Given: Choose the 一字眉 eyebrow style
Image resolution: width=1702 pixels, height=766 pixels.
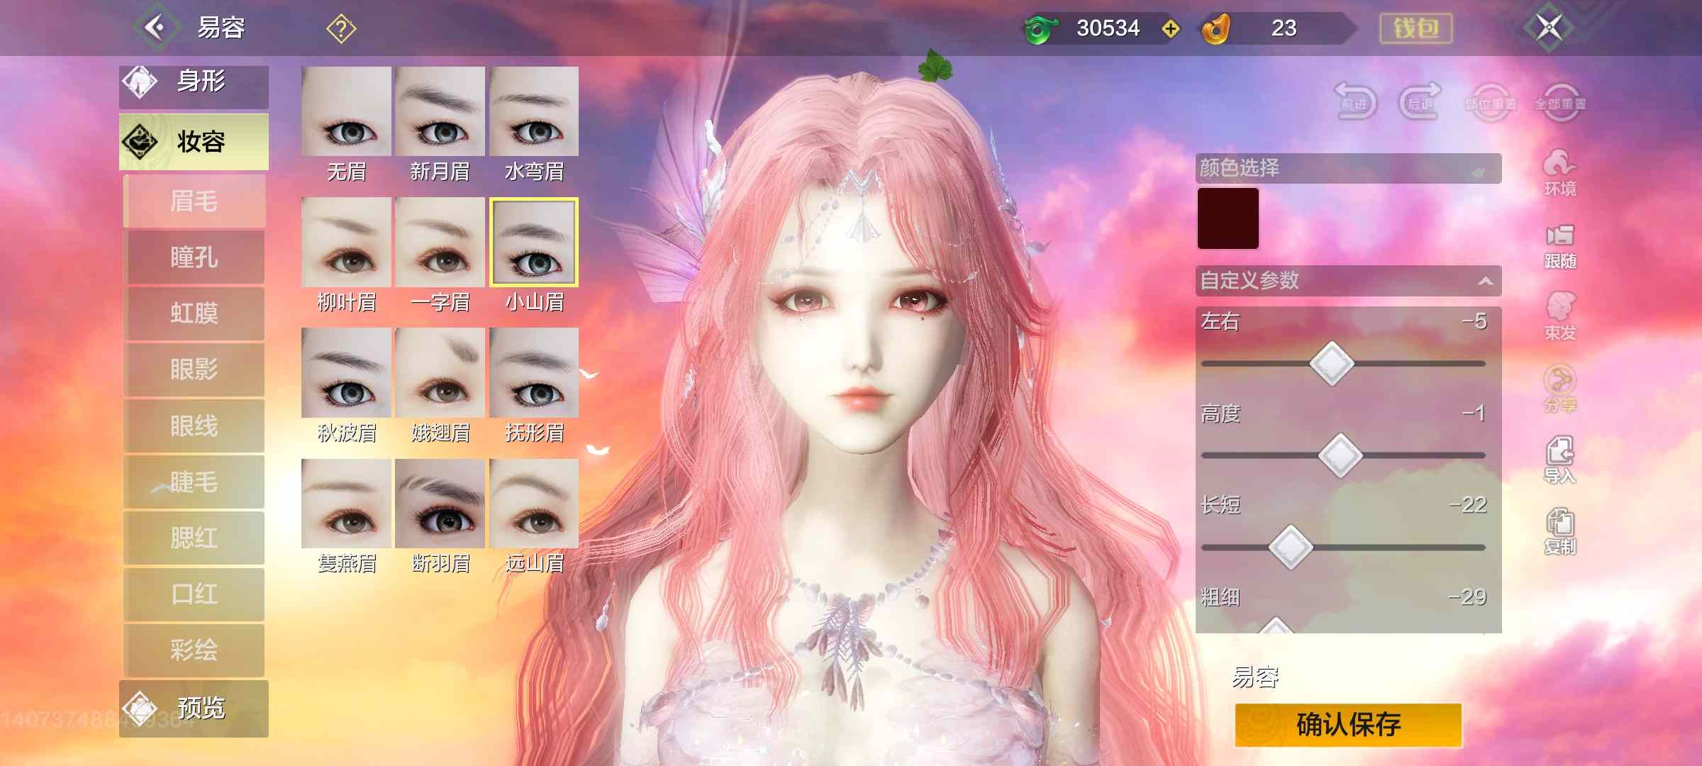Looking at the screenshot, I should point(440,242).
